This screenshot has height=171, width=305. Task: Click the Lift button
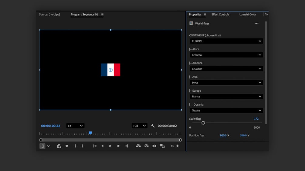pos(138,146)
